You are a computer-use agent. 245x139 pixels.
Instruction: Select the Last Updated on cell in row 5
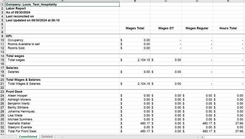tap(63, 20)
